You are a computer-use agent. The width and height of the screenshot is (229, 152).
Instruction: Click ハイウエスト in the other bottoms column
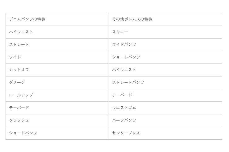[124, 70]
